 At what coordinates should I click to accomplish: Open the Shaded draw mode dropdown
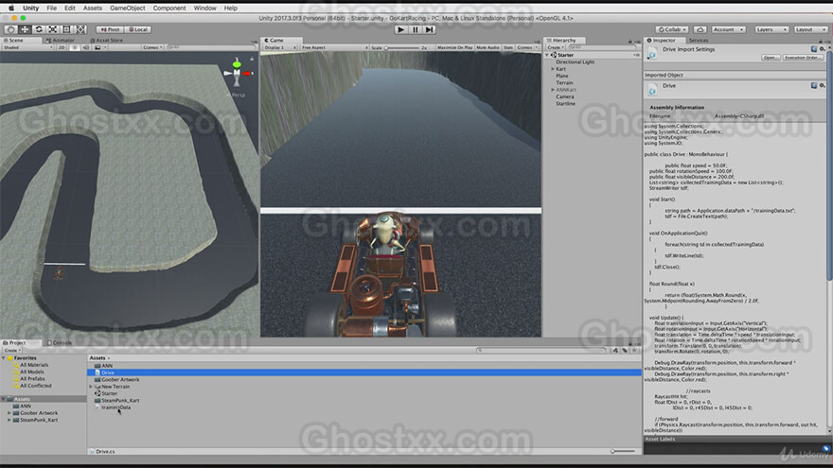point(27,47)
